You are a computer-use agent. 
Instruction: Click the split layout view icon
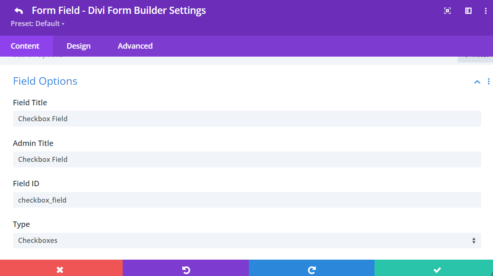pyautogui.click(x=468, y=10)
